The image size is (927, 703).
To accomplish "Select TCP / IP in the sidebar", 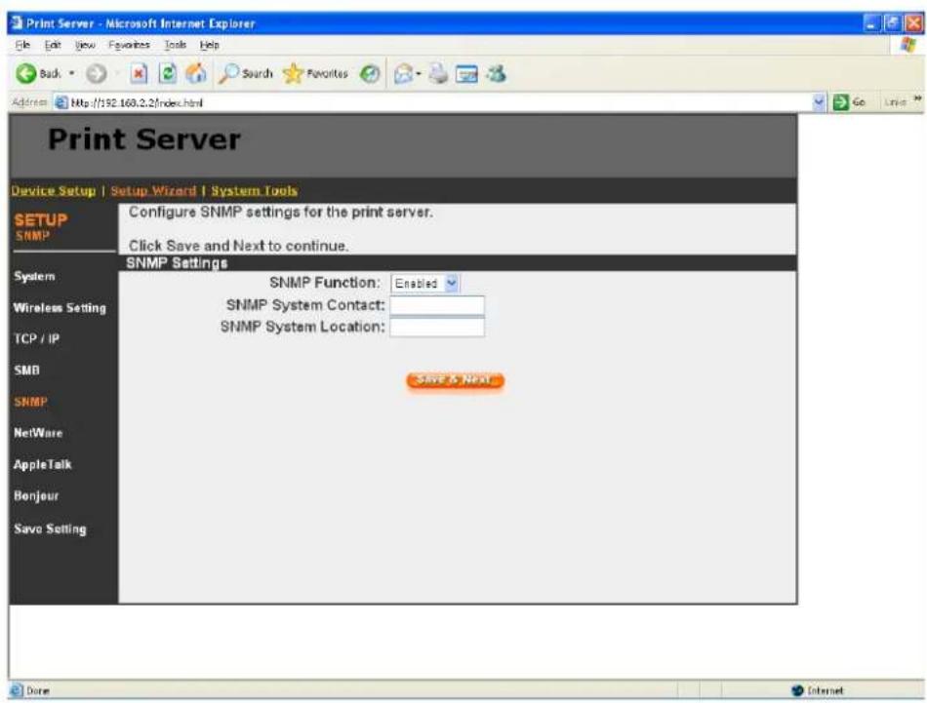I will pyautogui.click(x=37, y=339).
